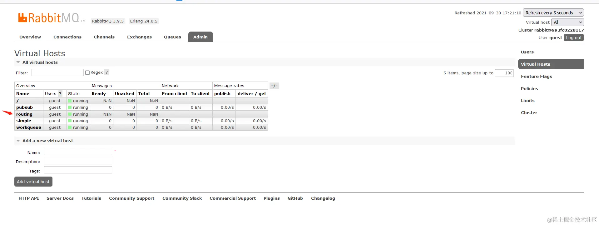599x225 pixels.
Task: Open Feature Flags in the sidebar
Action: tap(536, 76)
